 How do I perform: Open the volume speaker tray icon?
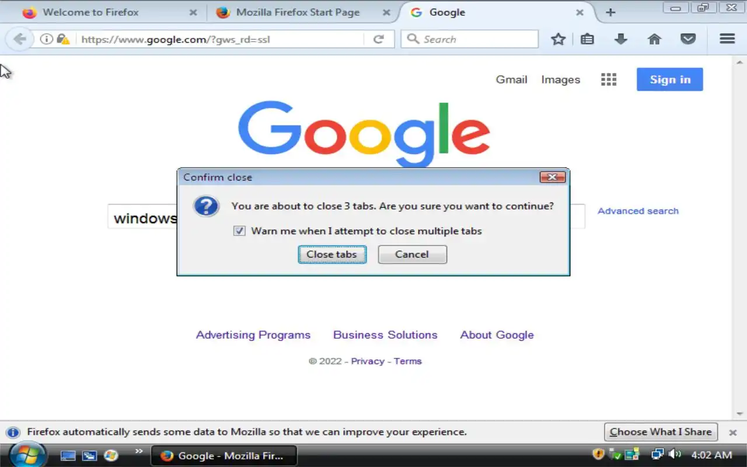[675, 454]
